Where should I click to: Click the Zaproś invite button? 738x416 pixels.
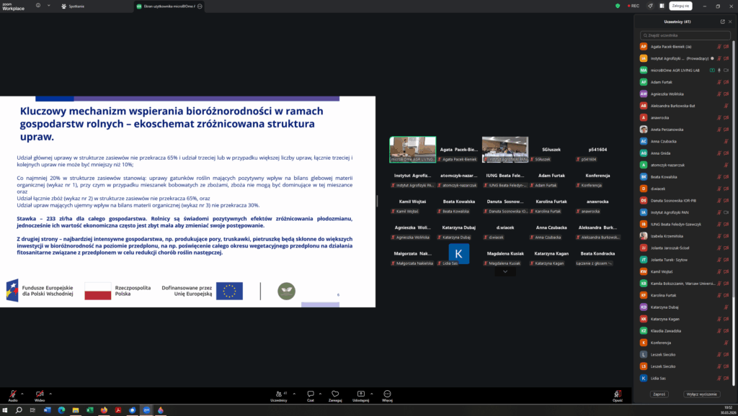pyautogui.click(x=658, y=394)
